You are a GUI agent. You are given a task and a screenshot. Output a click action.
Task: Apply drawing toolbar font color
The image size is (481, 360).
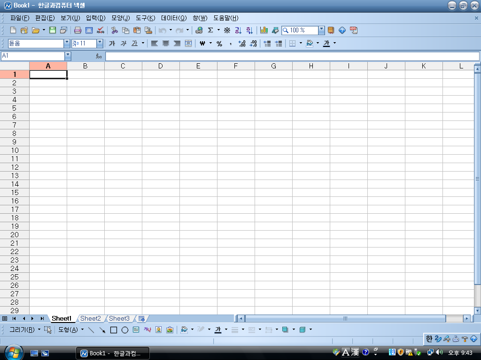(218, 330)
